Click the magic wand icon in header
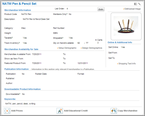 point(139,4)
